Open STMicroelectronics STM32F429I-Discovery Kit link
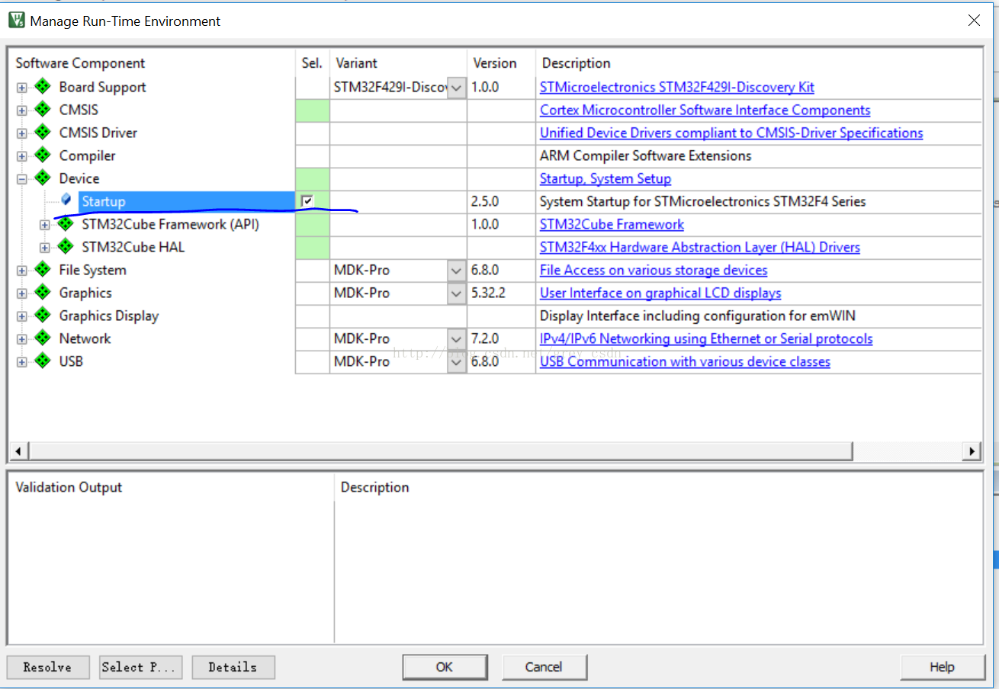The width and height of the screenshot is (999, 689). (x=677, y=87)
